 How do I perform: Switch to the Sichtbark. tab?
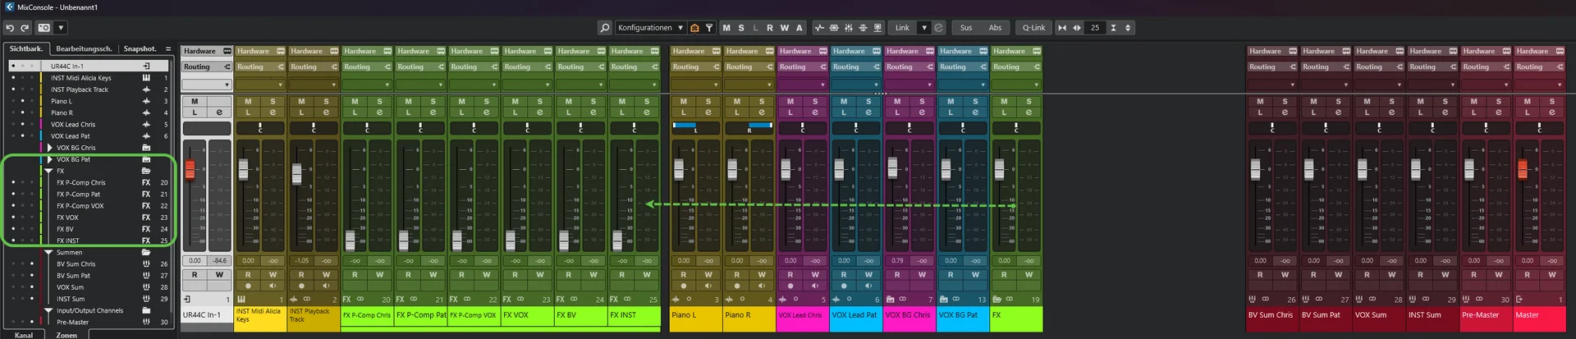(x=26, y=48)
